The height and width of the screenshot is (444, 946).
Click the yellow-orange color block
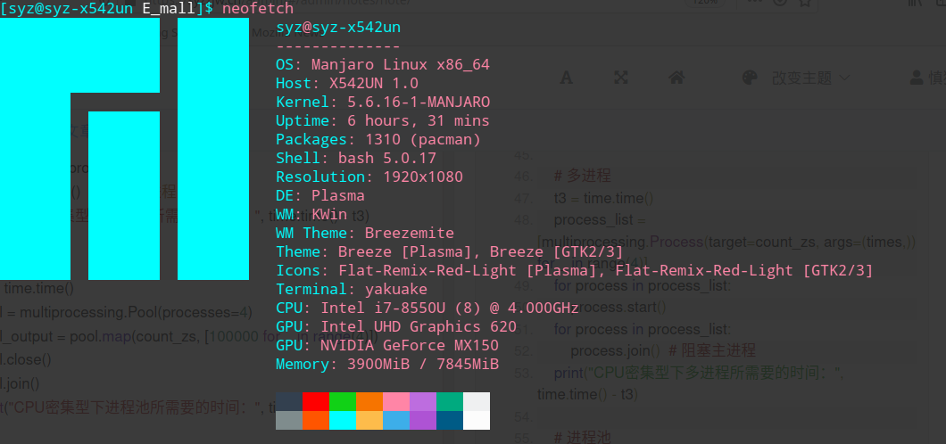point(369,420)
